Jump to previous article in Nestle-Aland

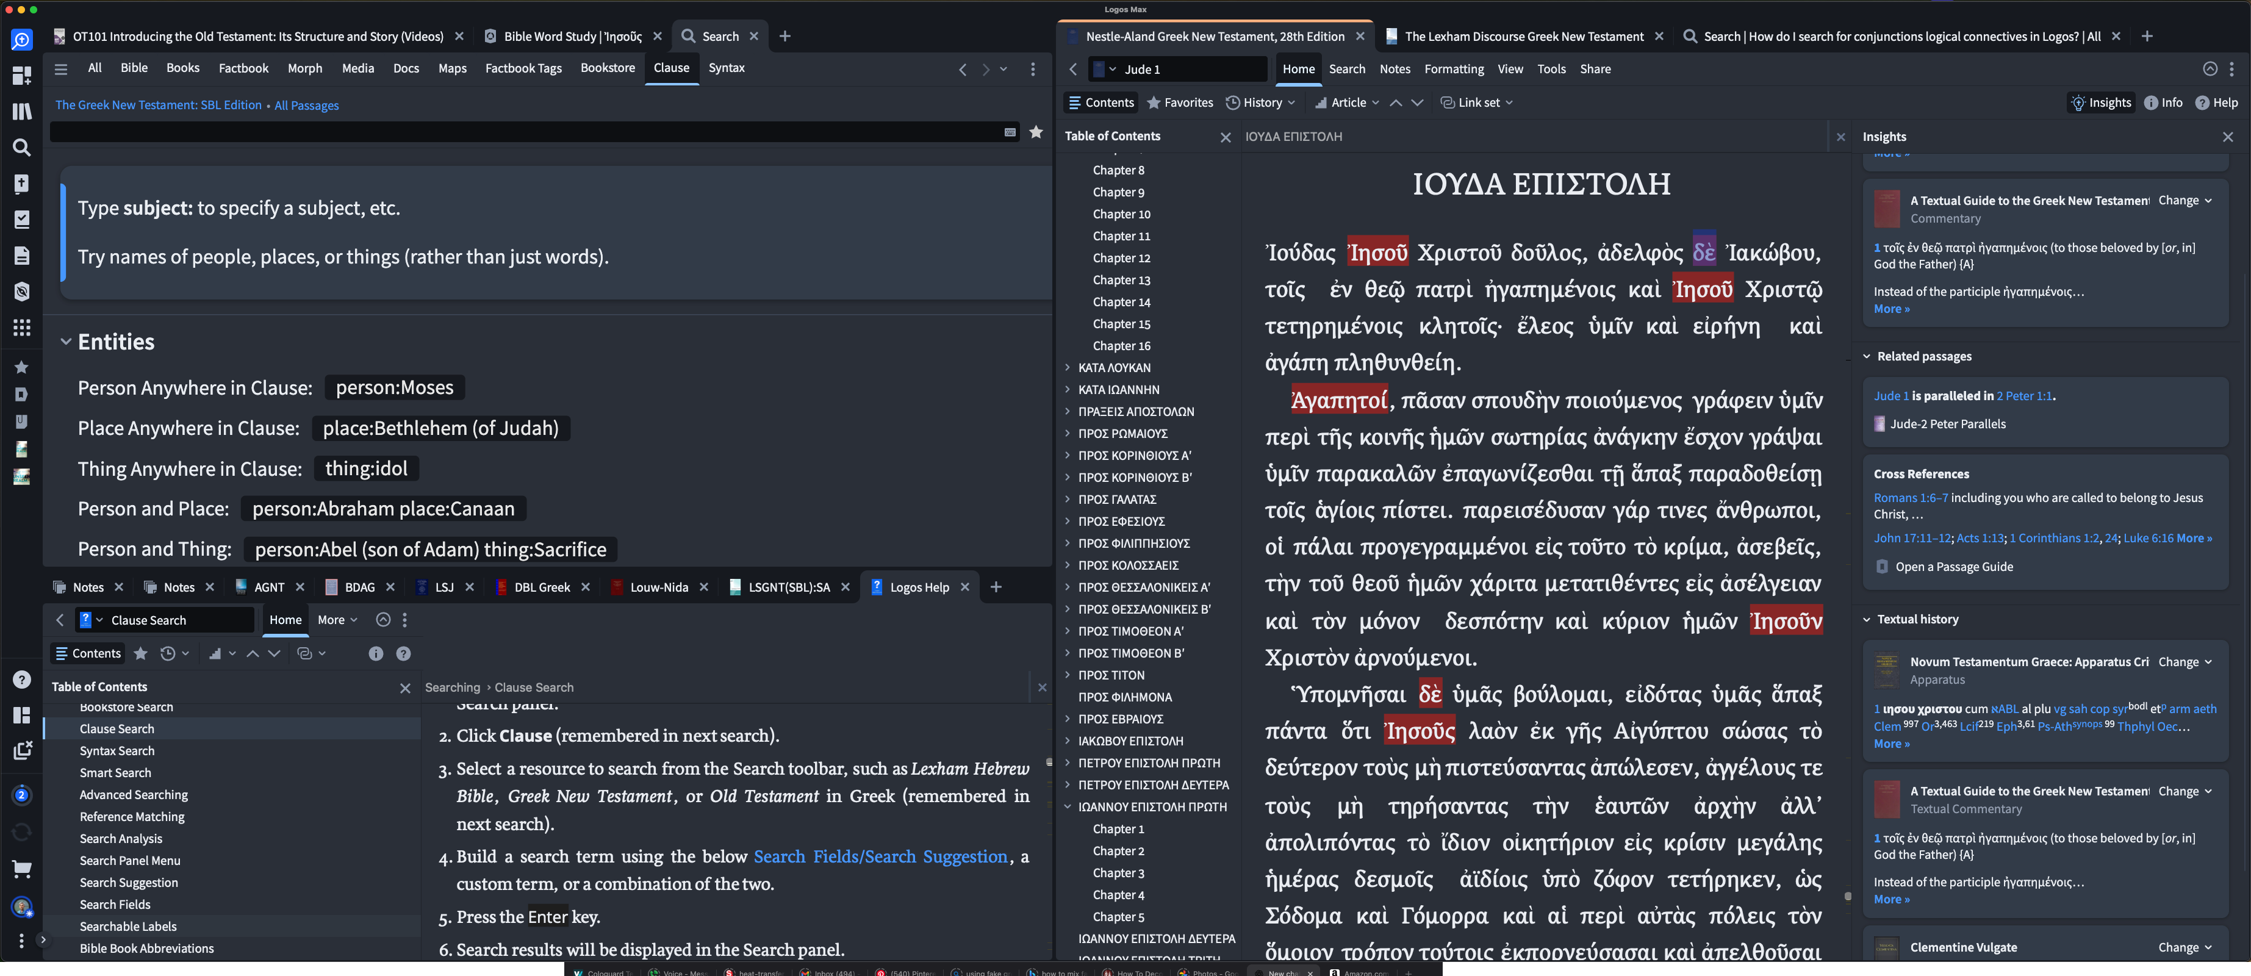click(x=1396, y=102)
